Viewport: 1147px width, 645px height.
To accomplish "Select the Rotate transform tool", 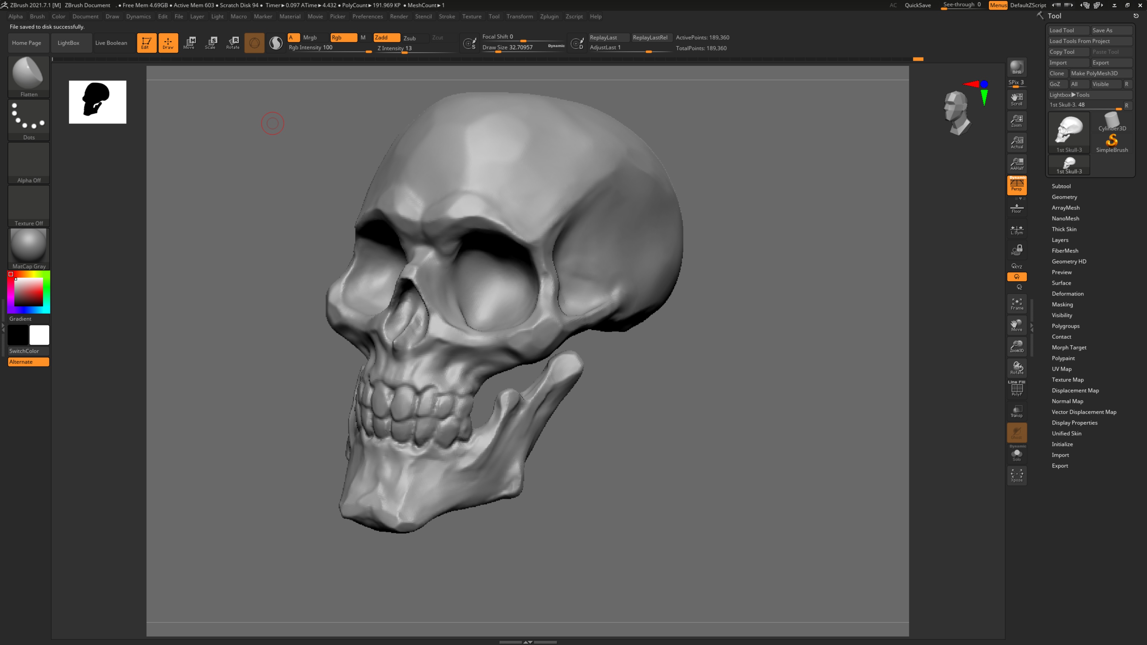I will 233,43.
